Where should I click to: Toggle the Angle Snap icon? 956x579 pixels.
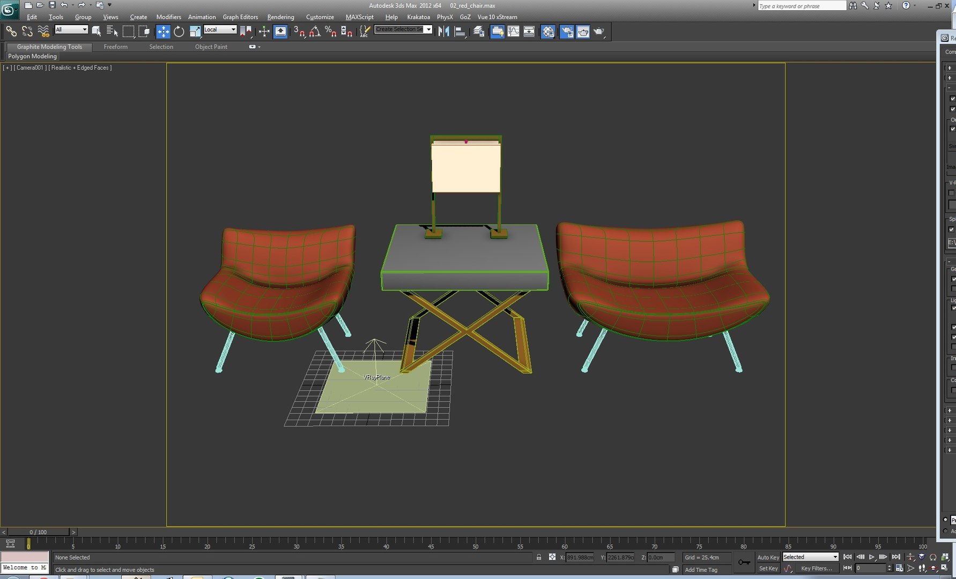coord(315,32)
